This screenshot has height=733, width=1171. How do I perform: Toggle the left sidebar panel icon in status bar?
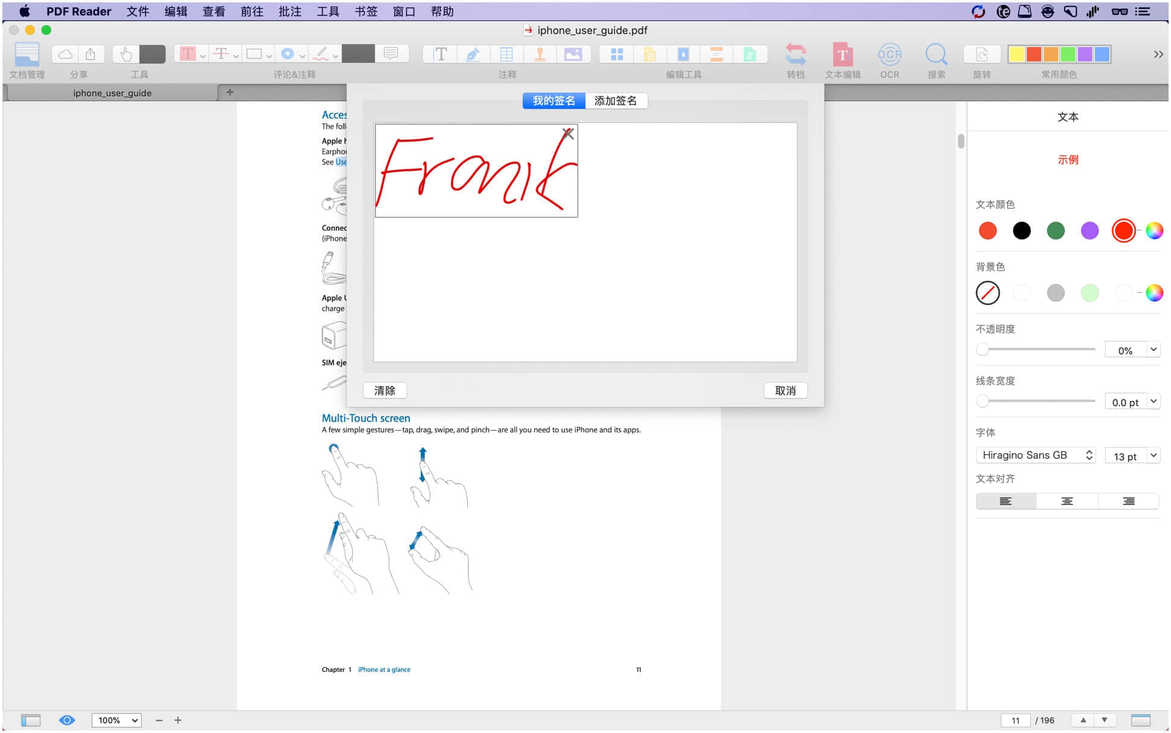[x=31, y=720]
